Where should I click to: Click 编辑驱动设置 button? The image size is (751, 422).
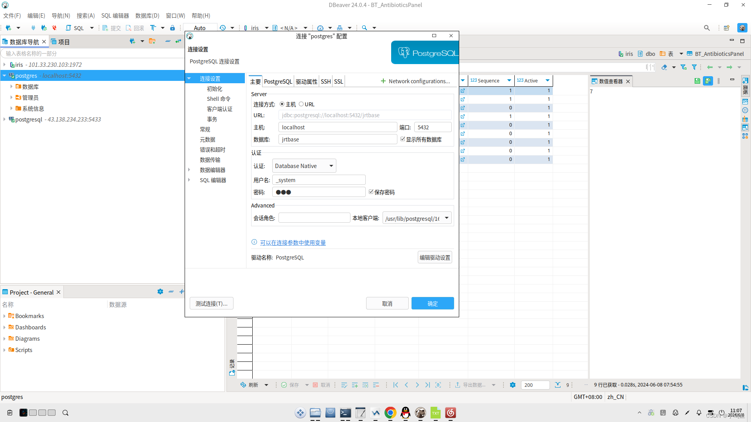pos(435,257)
